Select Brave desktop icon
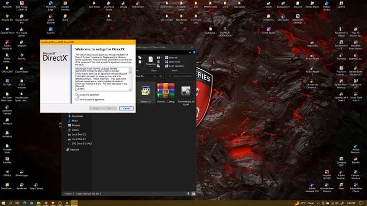 [x=65, y=18]
